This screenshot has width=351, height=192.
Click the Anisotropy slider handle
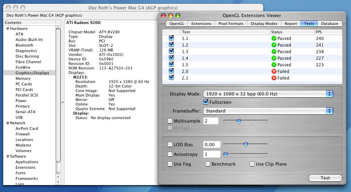226,155
